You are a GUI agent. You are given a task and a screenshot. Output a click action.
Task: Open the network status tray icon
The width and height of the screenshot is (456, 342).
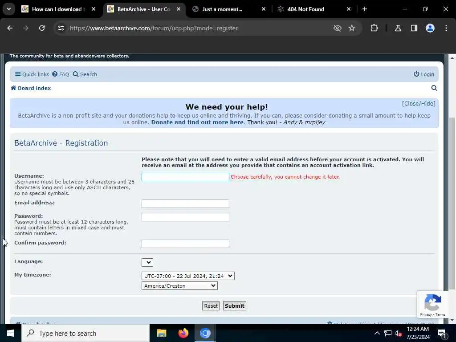(388, 333)
